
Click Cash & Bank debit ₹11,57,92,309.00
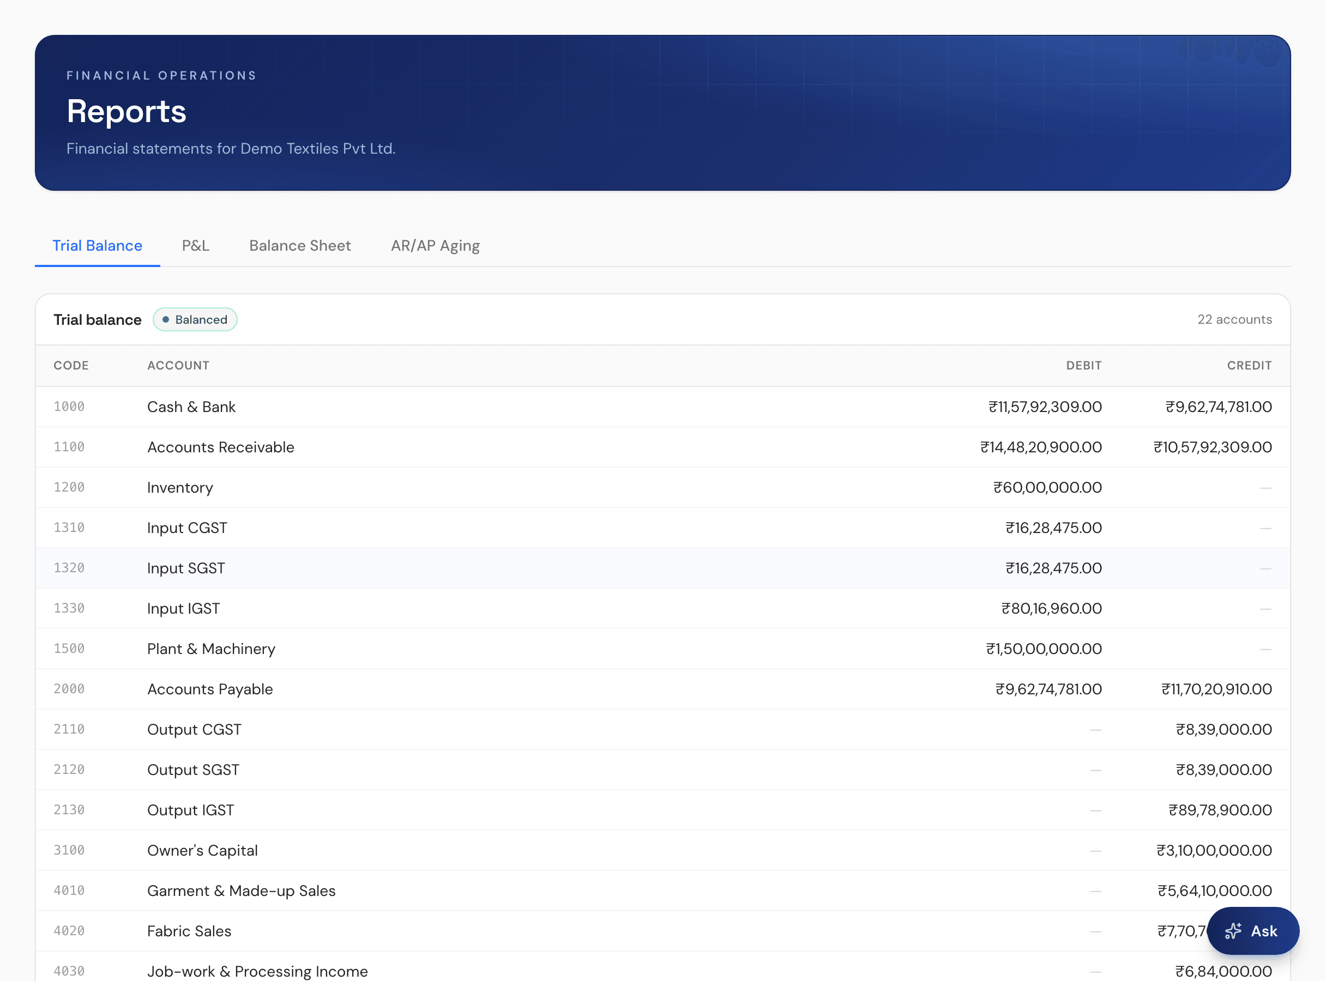[1045, 407]
